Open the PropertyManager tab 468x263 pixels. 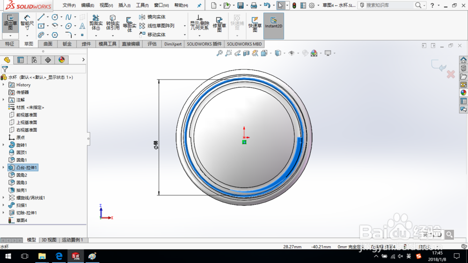coord(21,60)
